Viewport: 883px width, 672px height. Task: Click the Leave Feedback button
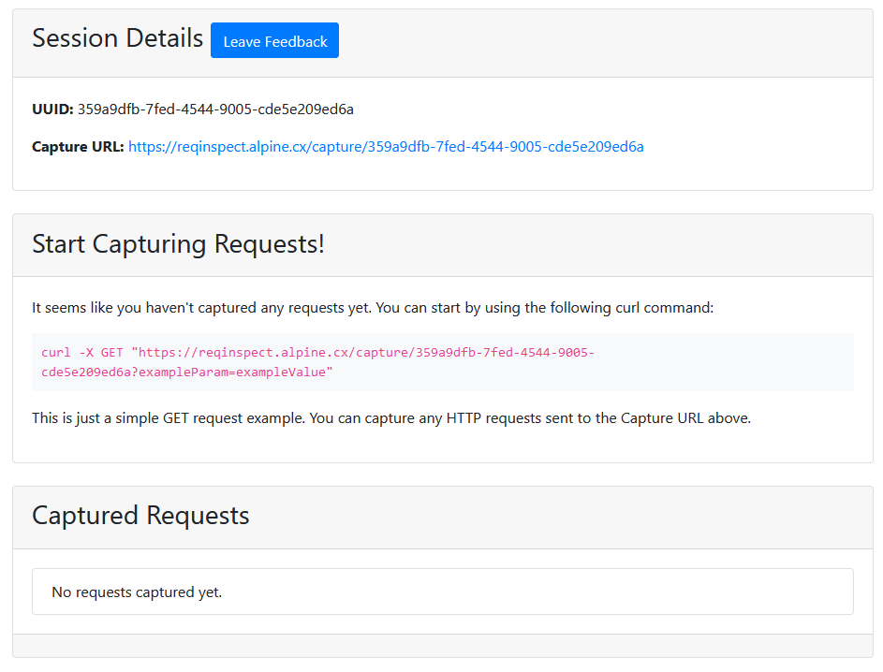pos(274,40)
